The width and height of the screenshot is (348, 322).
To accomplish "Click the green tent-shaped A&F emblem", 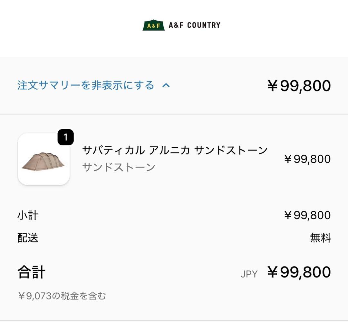I will tap(153, 25).
